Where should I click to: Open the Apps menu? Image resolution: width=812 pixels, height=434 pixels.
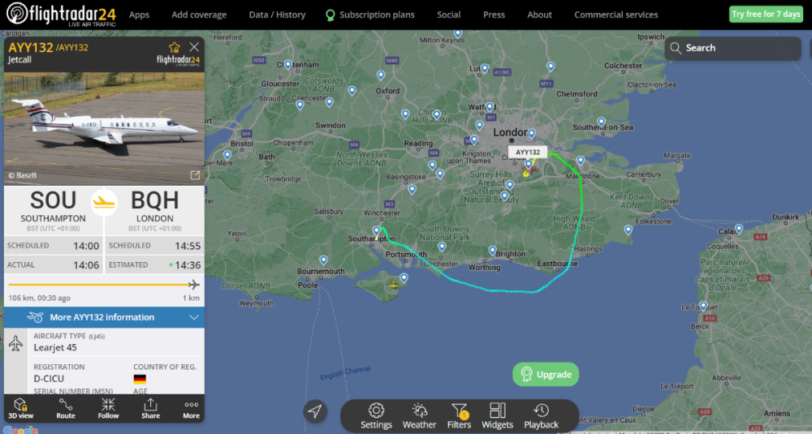coord(139,15)
